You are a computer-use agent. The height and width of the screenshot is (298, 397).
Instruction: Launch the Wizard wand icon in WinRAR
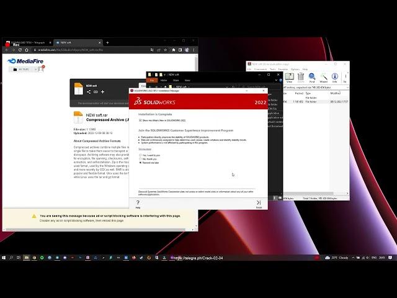tap(324, 78)
